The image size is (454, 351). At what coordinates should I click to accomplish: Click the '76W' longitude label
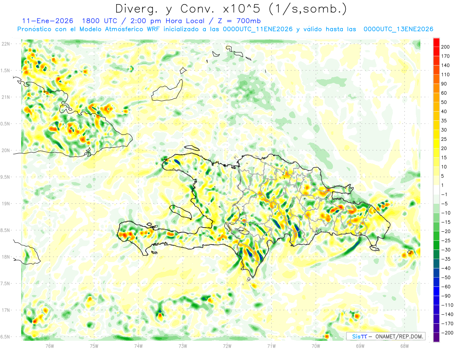[x=50, y=345]
